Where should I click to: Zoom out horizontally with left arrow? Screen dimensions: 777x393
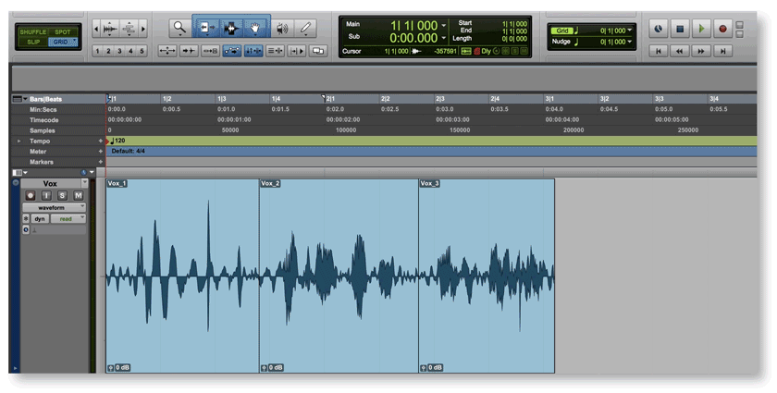[95, 30]
